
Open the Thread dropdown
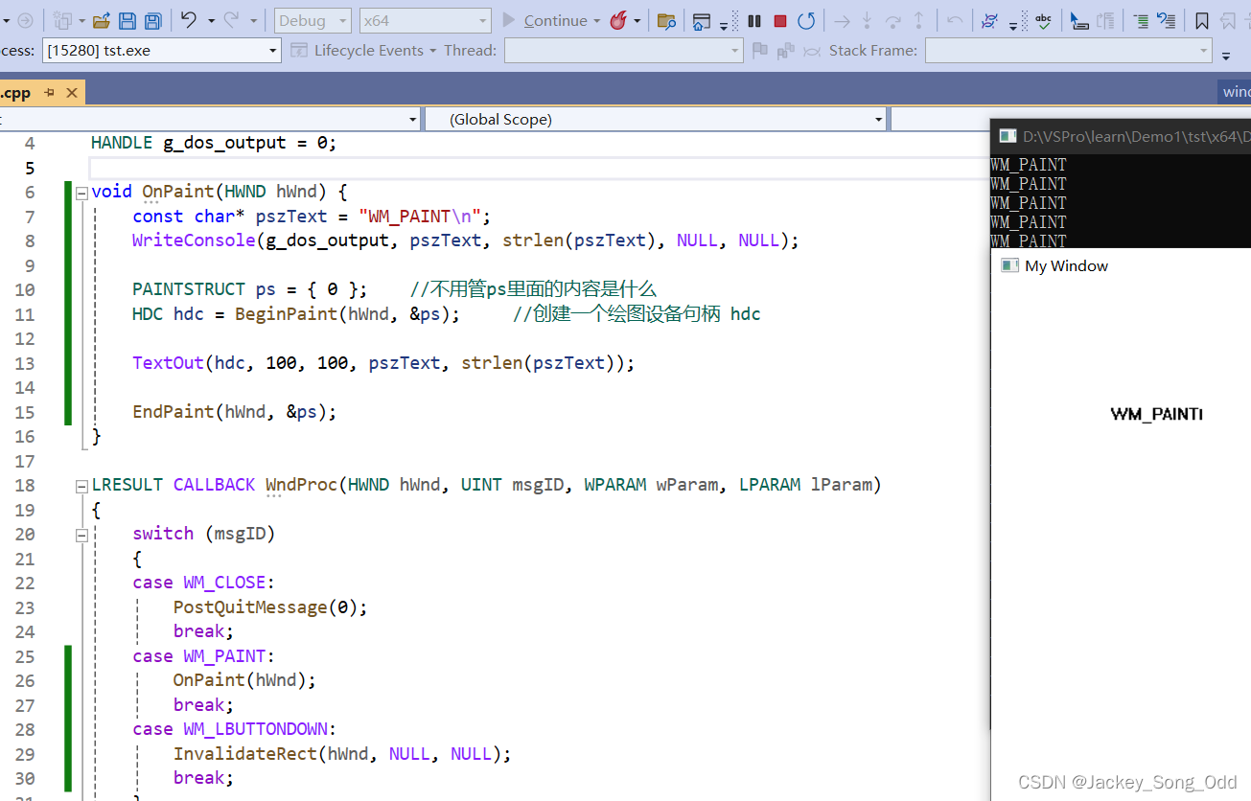pyautogui.click(x=623, y=51)
